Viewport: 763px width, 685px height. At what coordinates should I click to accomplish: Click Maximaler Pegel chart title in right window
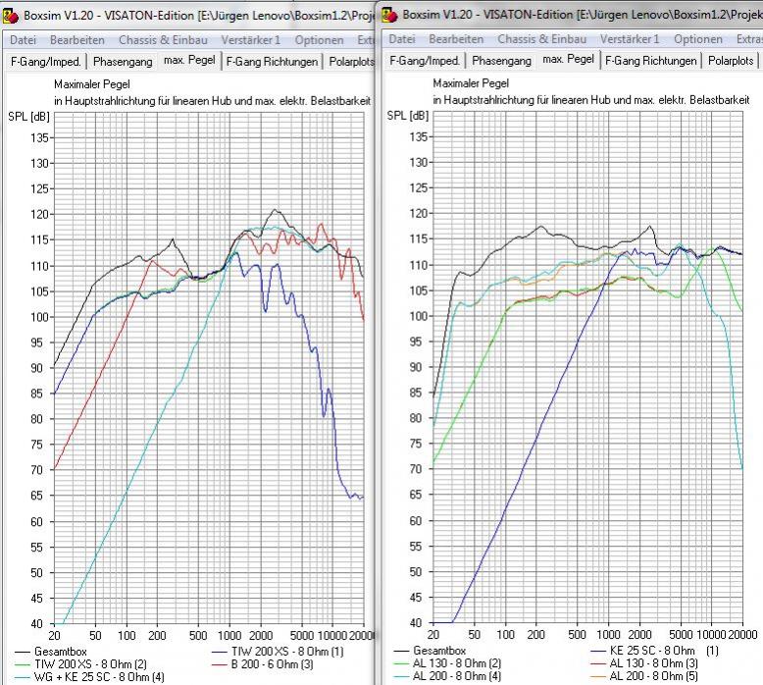[x=471, y=83]
